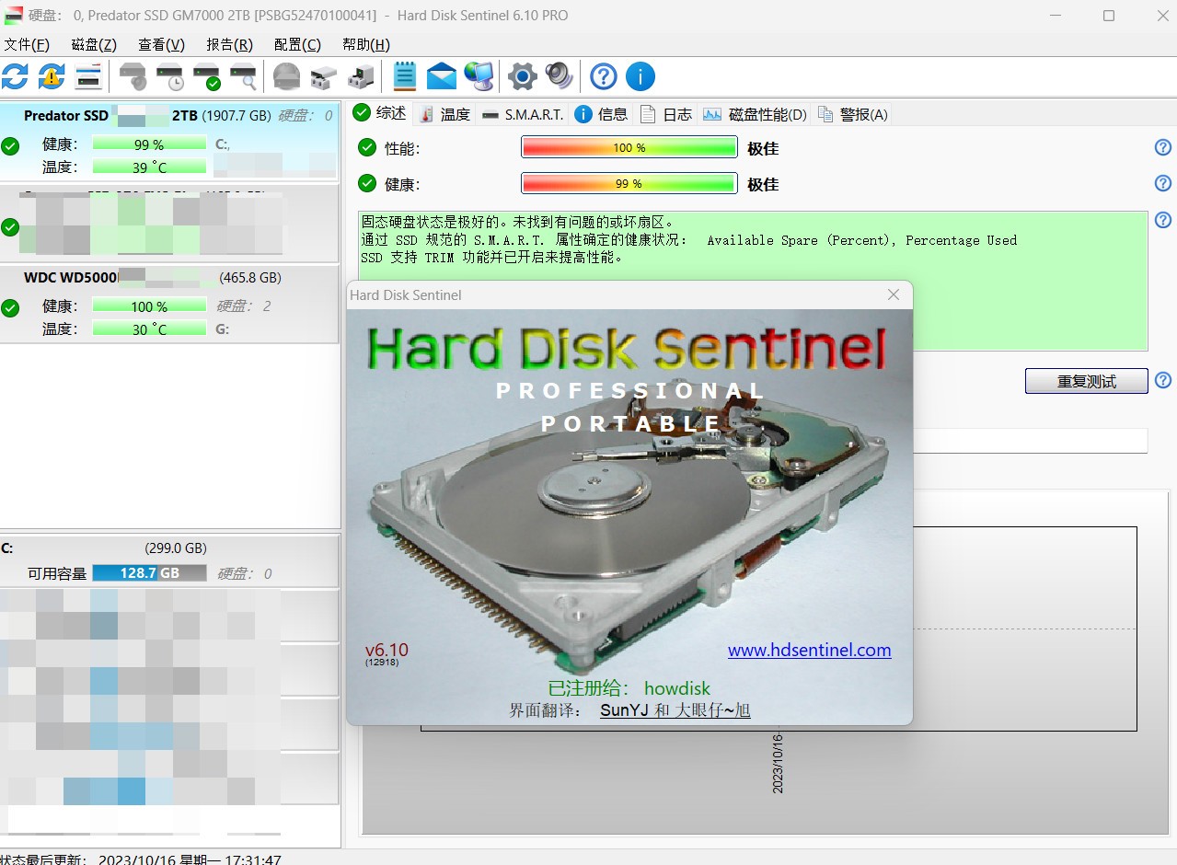Click the 性能 100 % progress bar
The image size is (1177, 865).
coord(629,147)
